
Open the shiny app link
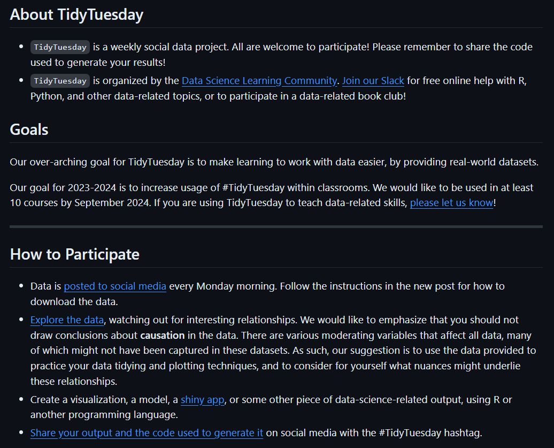pyautogui.click(x=202, y=399)
